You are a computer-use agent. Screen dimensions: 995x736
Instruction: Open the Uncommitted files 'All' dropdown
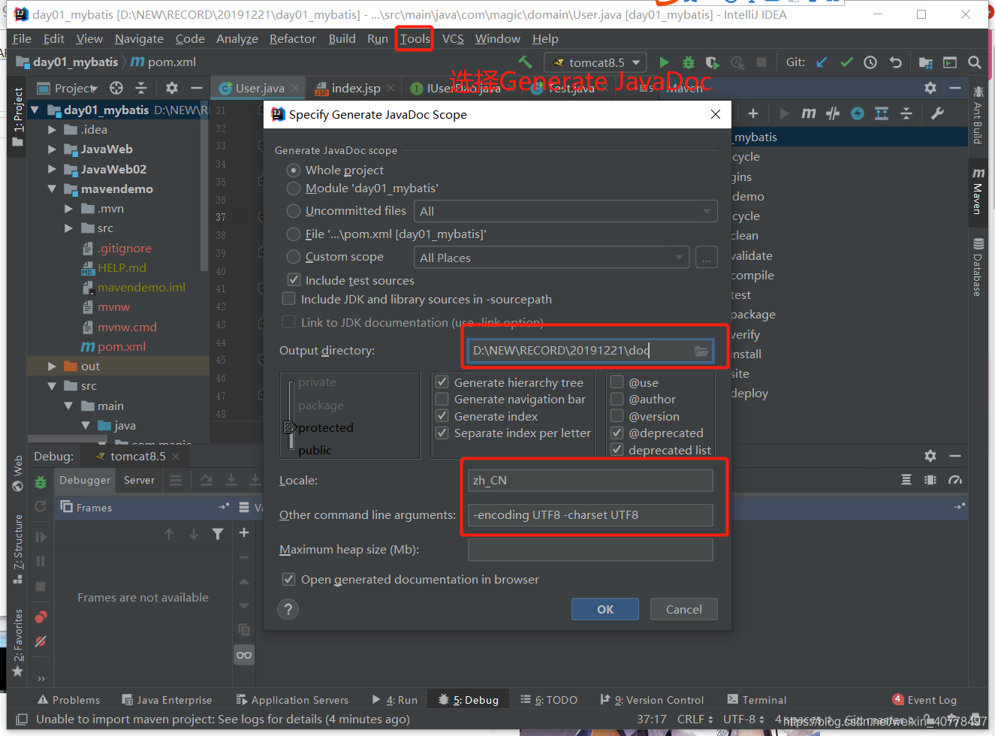tap(565, 211)
